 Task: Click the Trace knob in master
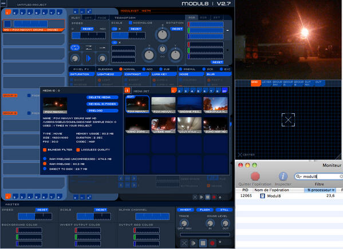click(184, 223)
